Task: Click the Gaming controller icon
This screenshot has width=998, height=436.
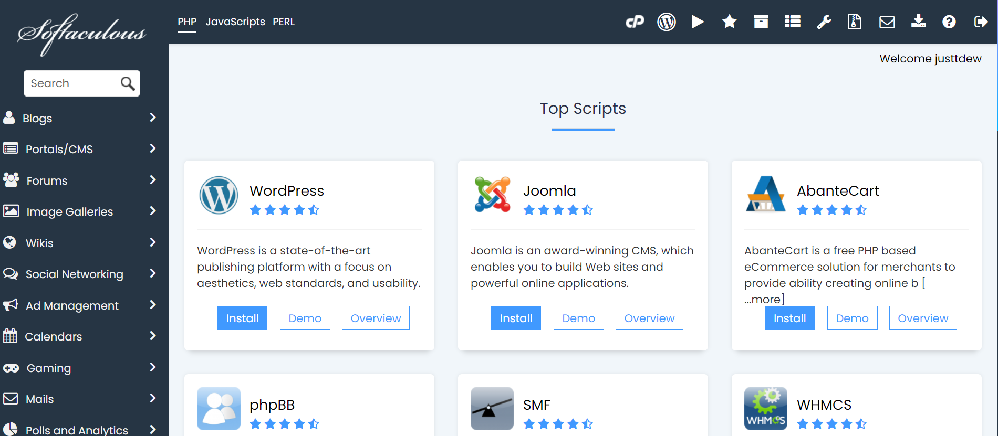Action: 11,368
